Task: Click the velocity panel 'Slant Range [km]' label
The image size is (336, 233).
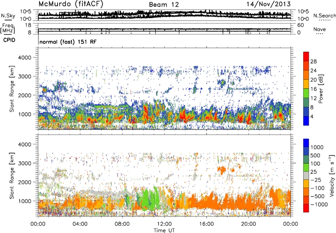Action: coord(12,175)
